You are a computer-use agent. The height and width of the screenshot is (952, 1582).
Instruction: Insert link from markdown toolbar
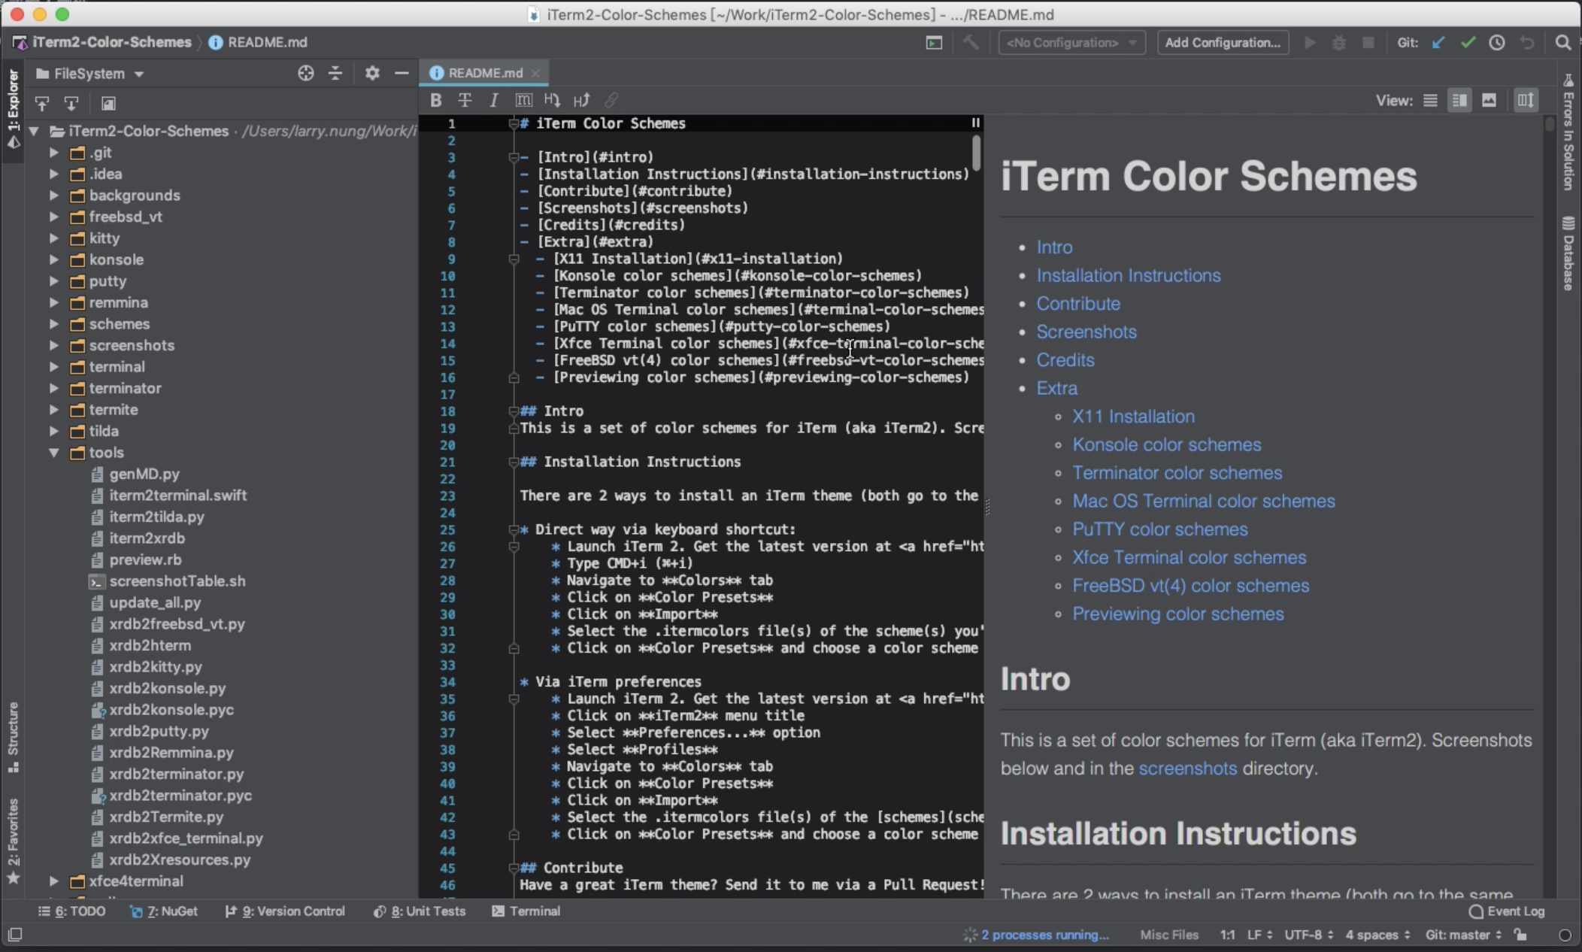tap(611, 100)
